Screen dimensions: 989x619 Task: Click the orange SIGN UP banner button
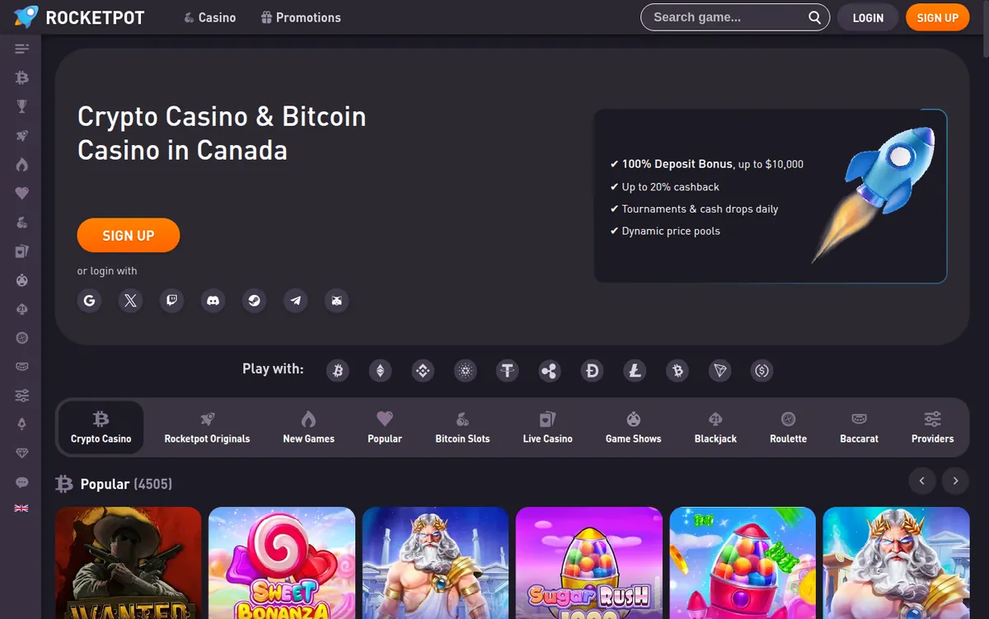(129, 235)
